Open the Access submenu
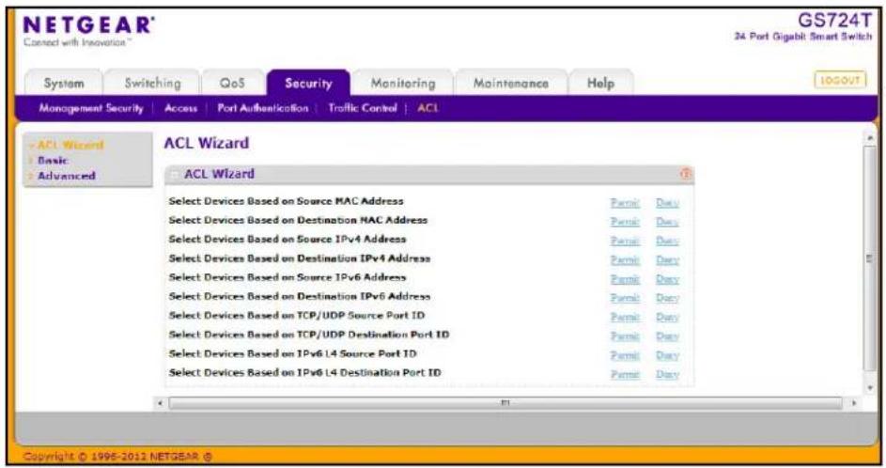 [180, 108]
